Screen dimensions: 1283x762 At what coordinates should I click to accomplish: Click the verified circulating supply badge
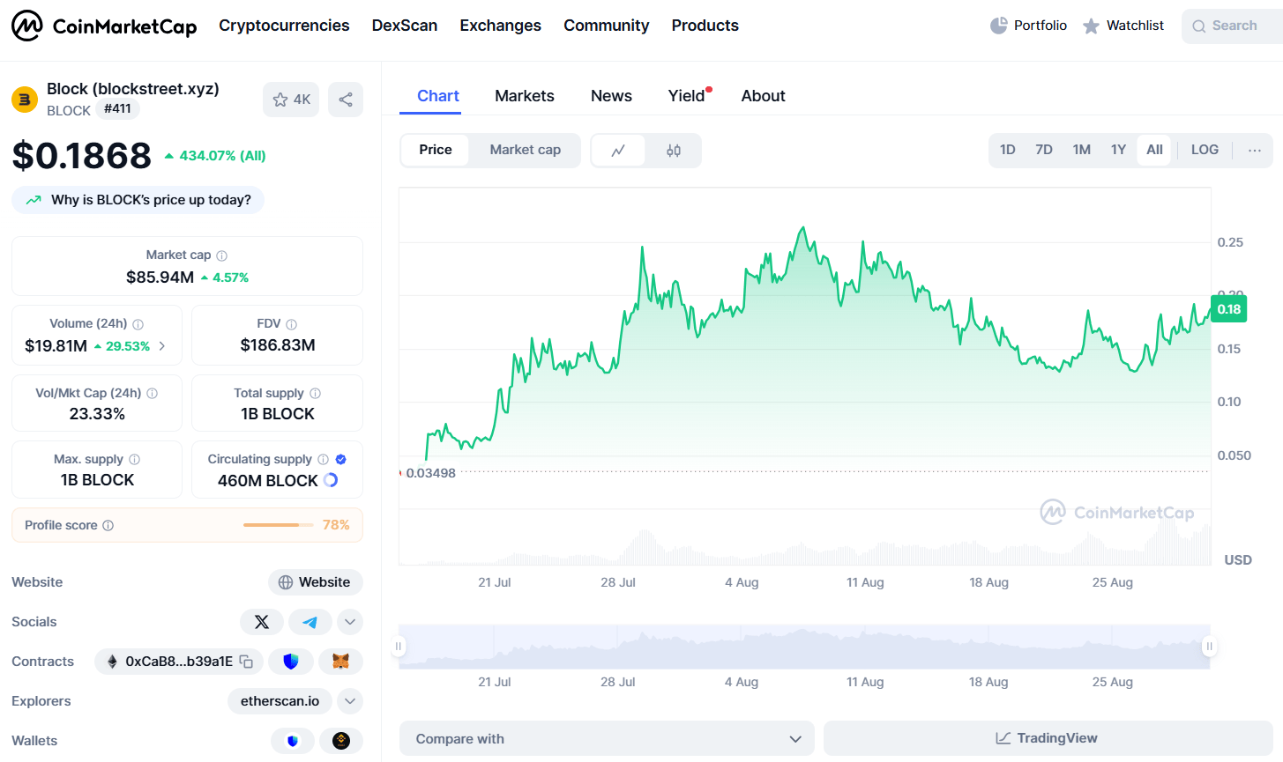pyautogui.click(x=341, y=460)
